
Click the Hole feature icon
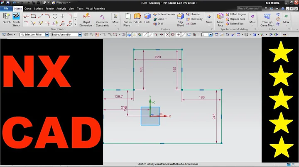[x=147, y=17]
